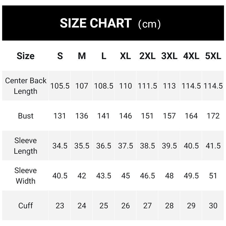Click the cuff value 30 cell

(213, 206)
